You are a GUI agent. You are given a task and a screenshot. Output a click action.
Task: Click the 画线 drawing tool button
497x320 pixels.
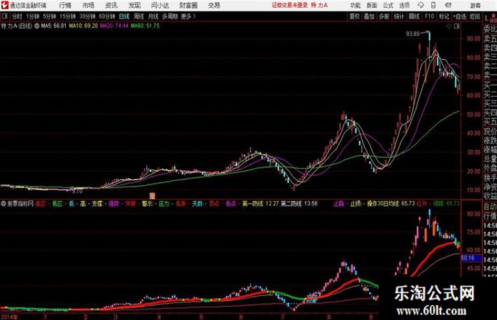point(414,16)
